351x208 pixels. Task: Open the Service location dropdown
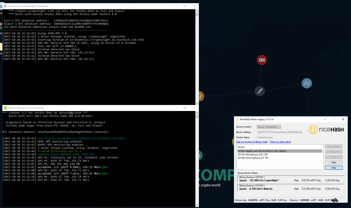[269, 127]
